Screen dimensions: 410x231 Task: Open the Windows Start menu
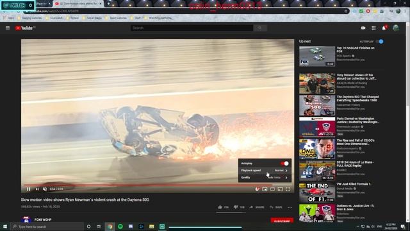click(5, 227)
